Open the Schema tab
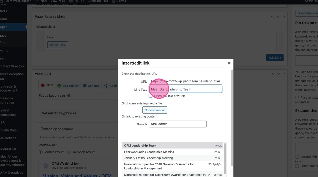The width and height of the screenshot is (318, 177). 91,86
